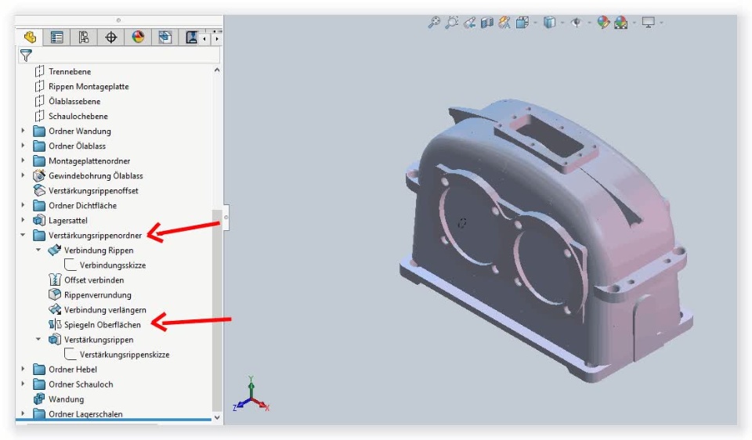Screen dimensions: 752x440
Task: Click the tree scrollbar down arrow
Action: pos(217,417)
